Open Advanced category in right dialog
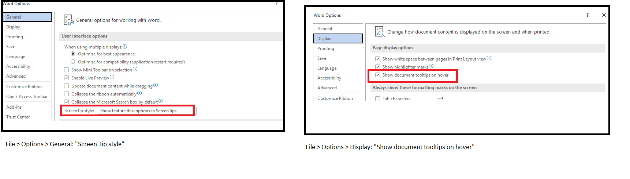The image size is (630, 179). click(x=338, y=87)
